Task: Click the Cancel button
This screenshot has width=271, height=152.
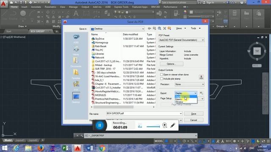Action: point(194,120)
